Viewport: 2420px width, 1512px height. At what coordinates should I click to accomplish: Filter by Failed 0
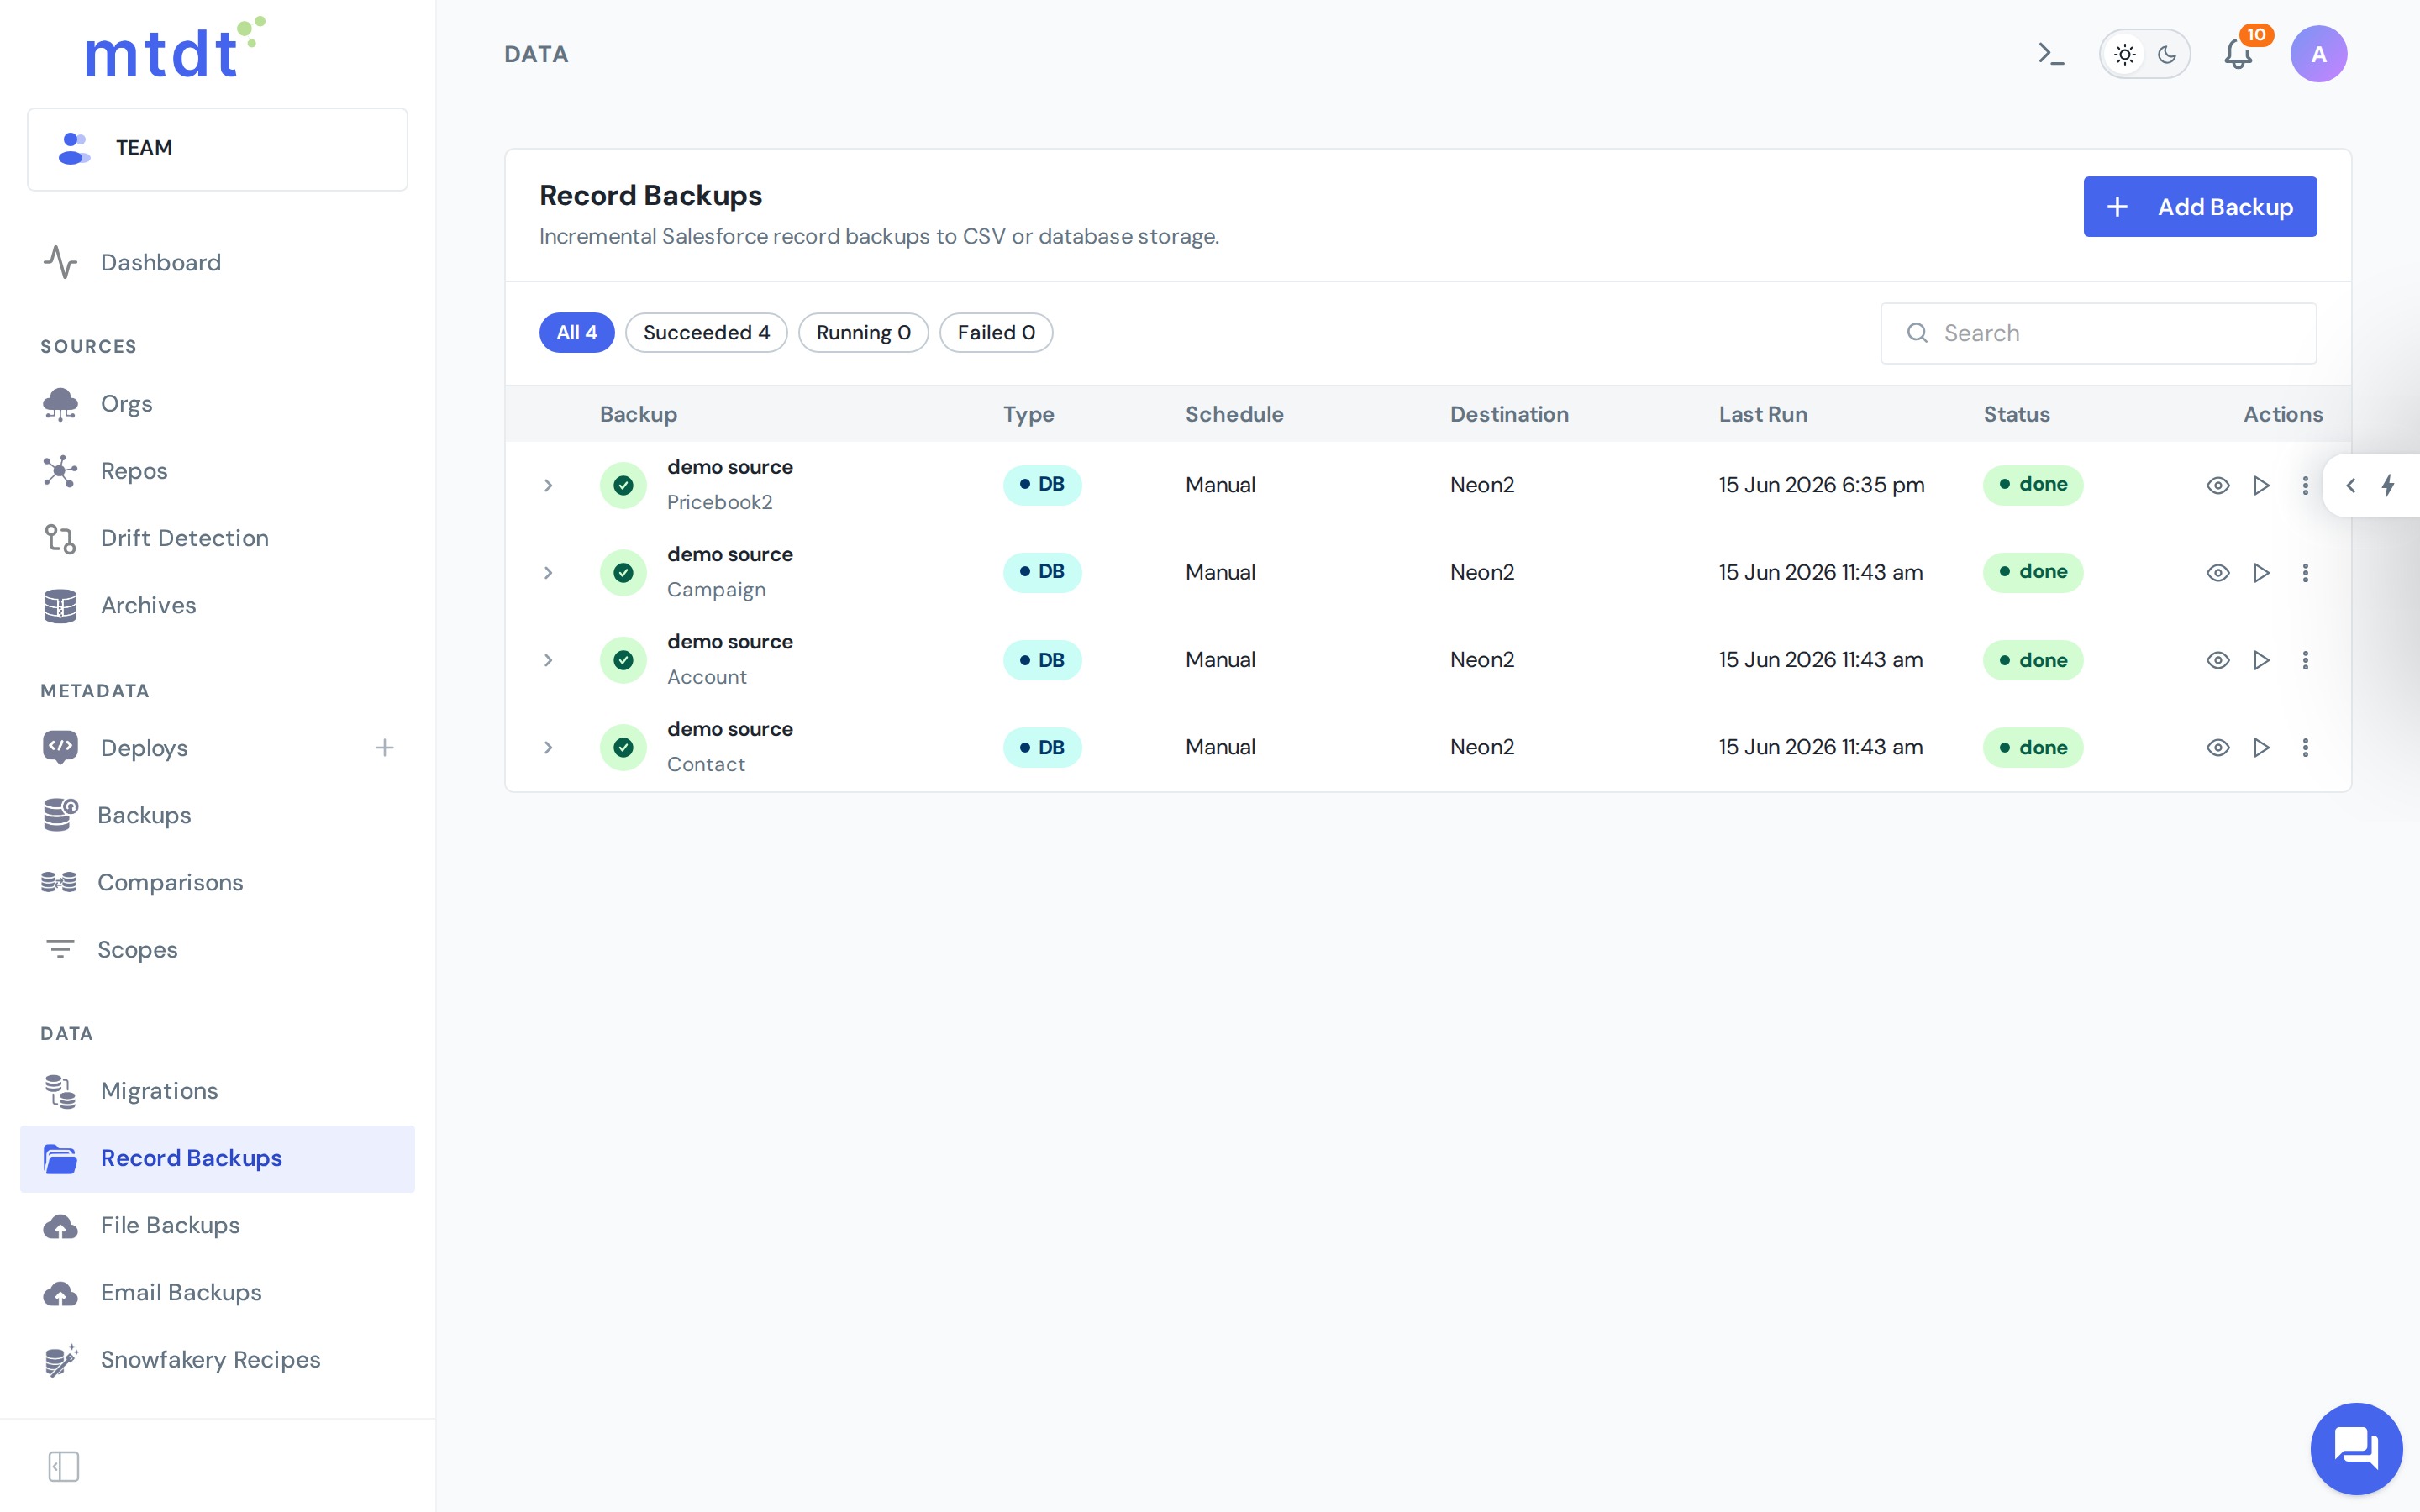click(x=996, y=333)
